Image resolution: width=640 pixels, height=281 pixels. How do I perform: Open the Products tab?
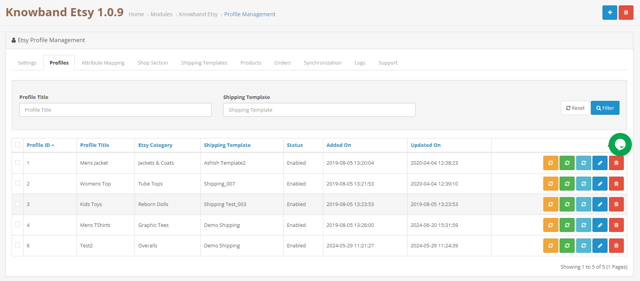click(251, 63)
